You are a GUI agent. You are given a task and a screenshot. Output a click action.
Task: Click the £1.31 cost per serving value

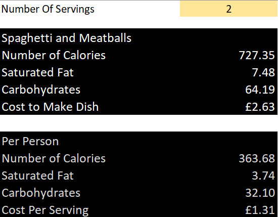[260, 210]
